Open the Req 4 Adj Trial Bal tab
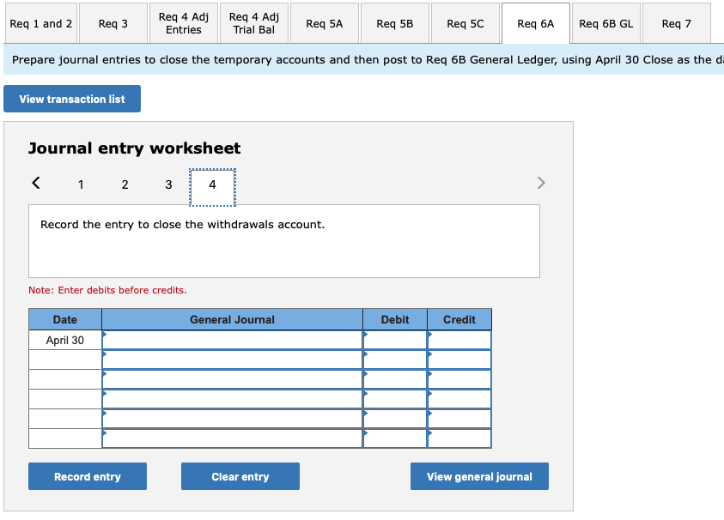724x520 pixels. point(253,24)
